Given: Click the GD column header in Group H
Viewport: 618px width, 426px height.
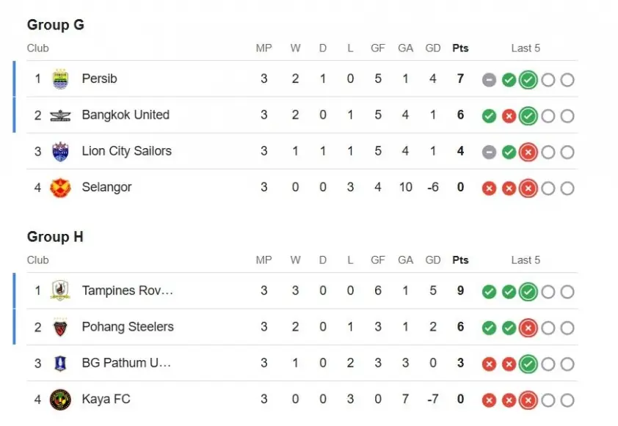Looking at the screenshot, I should (x=433, y=260).
